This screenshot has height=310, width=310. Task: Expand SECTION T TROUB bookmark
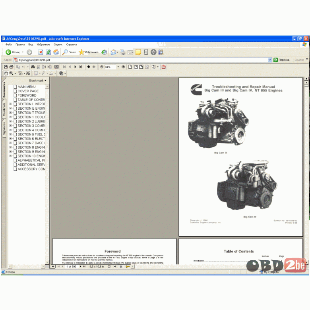pos(10,113)
